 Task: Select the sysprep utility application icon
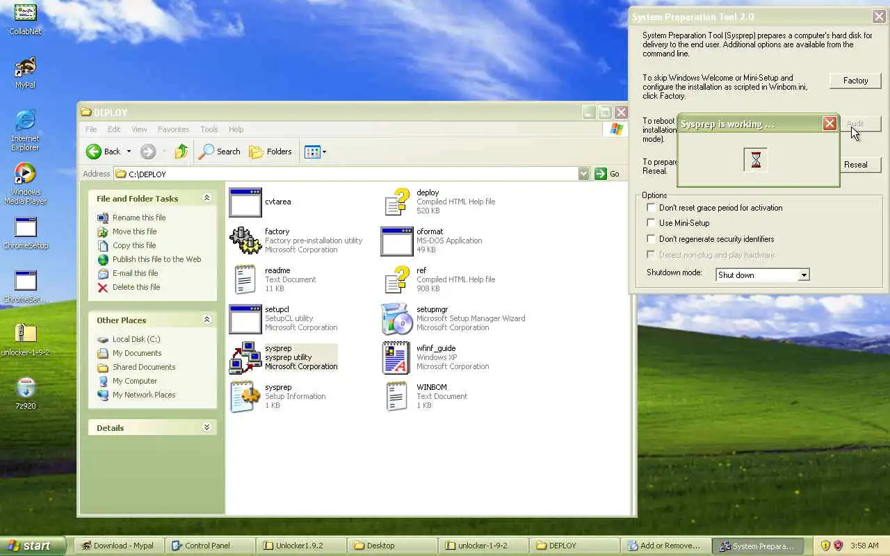(245, 357)
